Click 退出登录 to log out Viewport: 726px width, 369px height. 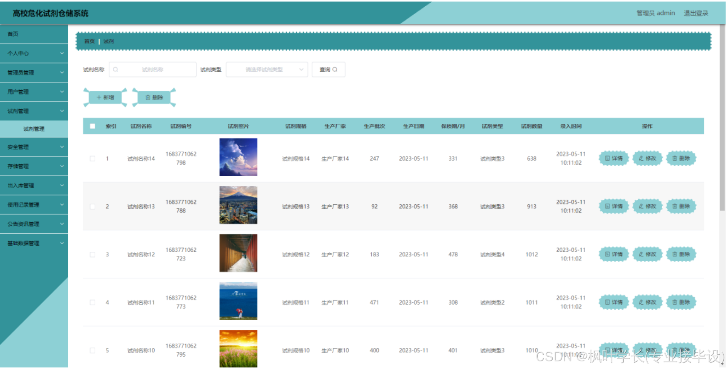coord(696,13)
